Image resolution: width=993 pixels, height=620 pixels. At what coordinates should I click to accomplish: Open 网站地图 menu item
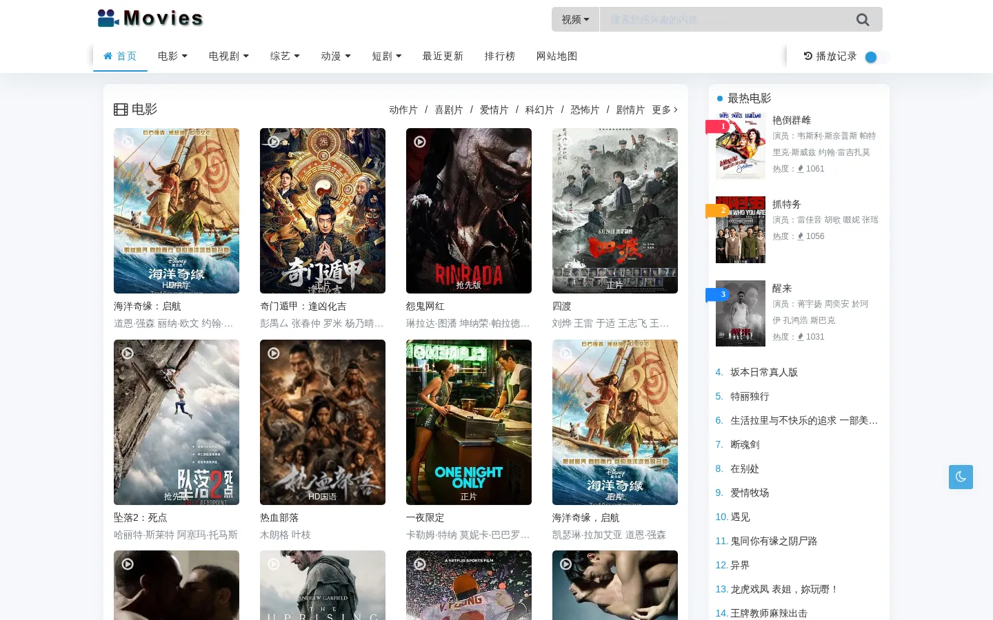[x=556, y=56]
